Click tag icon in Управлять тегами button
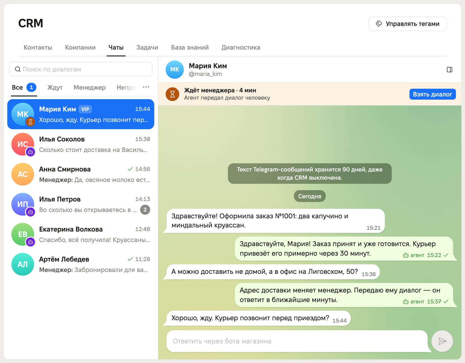This screenshot has height=363, width=465. coord(379,24)
